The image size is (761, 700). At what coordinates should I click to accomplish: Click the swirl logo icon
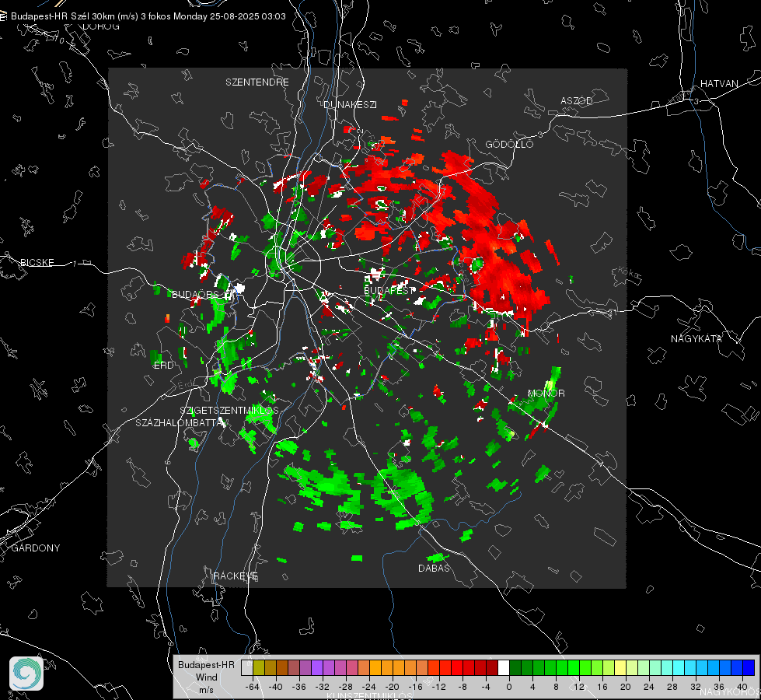coord(26,674)
